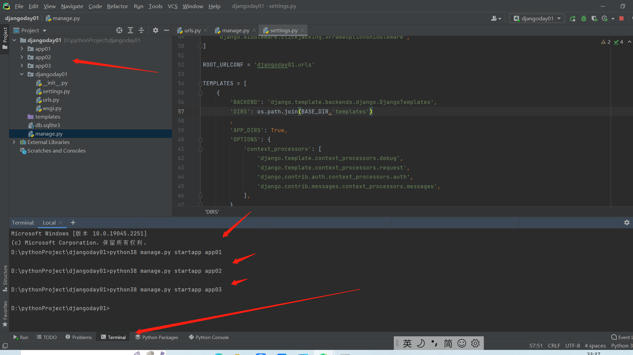The width and height of the screenshot is (633, 355).
Task: Open the Problems tool window
Action: tap(78, 337)
